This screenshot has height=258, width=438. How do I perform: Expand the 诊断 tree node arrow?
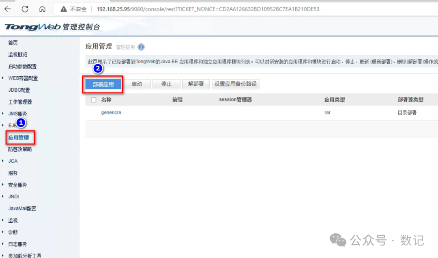(3, 232)
